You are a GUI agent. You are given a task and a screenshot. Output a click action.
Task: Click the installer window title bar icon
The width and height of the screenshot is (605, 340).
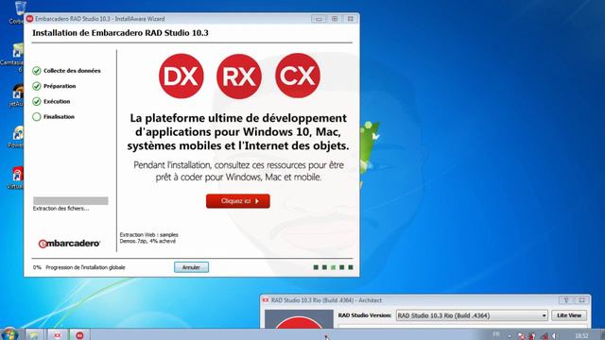tap(29, 19)
